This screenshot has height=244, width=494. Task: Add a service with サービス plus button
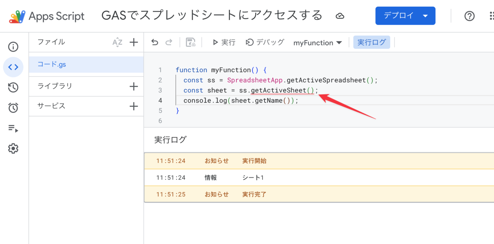click(134, 106)
